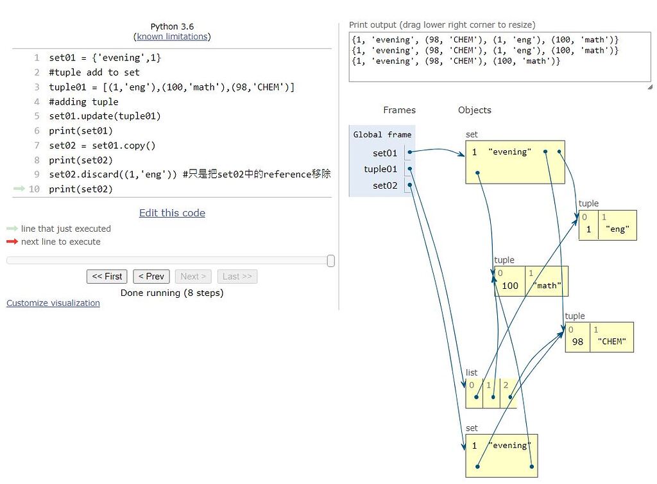Click the set02 variable pointer

tap(409, 186)
